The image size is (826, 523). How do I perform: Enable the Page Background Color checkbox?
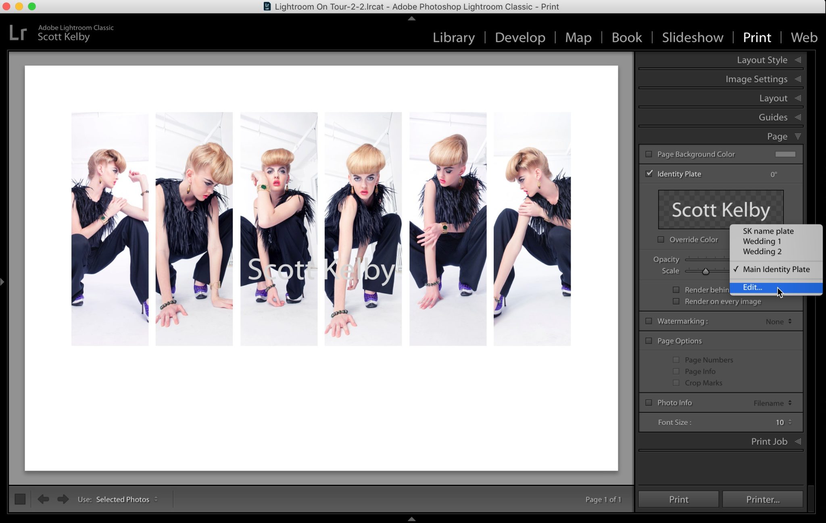pos(649,154)
